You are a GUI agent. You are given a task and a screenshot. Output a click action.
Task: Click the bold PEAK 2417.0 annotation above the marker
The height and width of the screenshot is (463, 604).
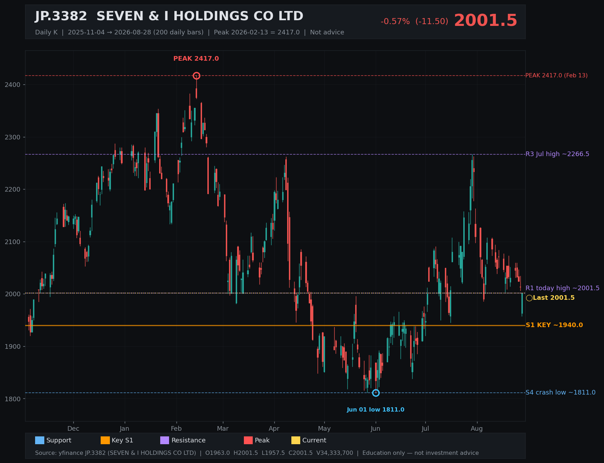pos(196,59)
